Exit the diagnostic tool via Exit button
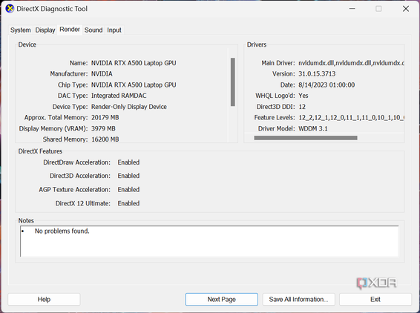 tap(375, 300)
